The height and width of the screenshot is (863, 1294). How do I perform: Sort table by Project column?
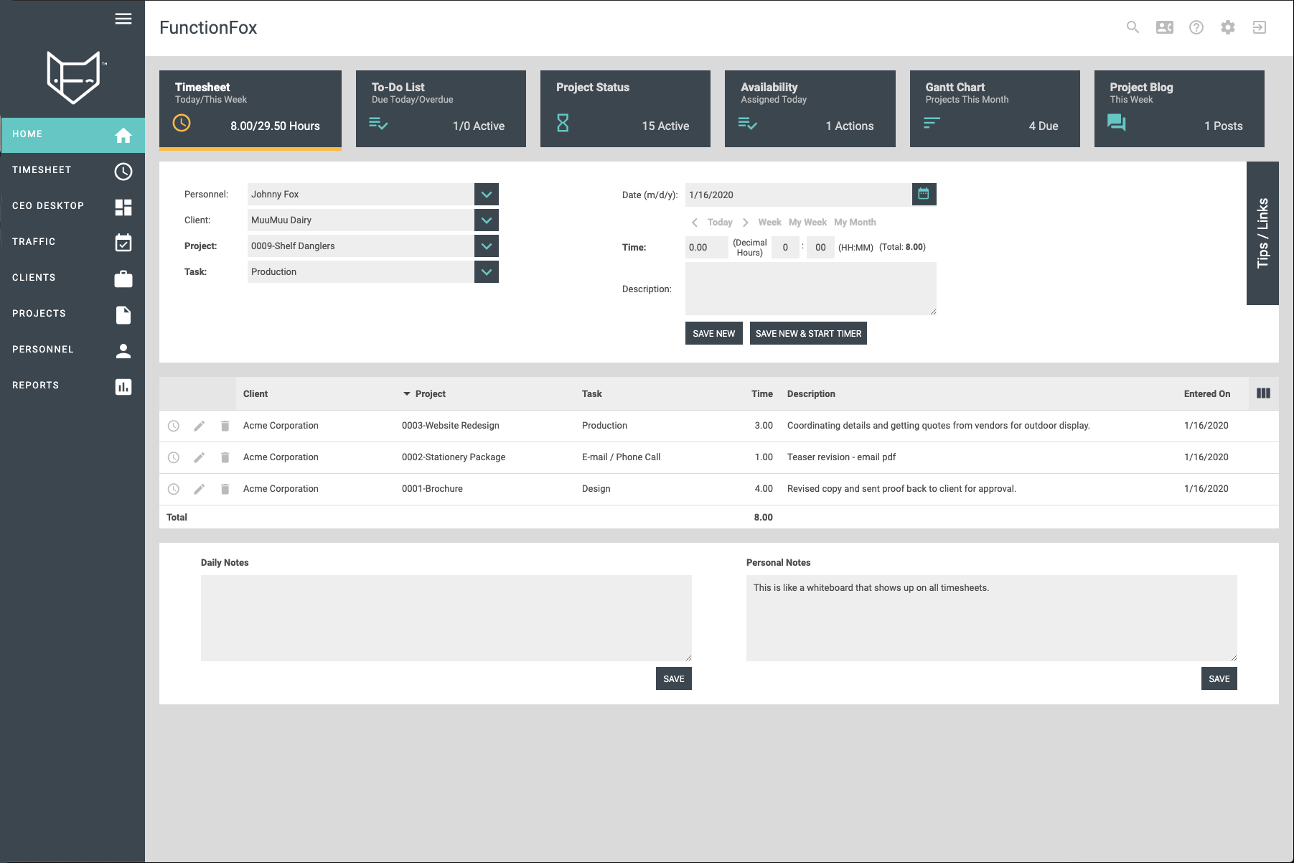point(431,393)
